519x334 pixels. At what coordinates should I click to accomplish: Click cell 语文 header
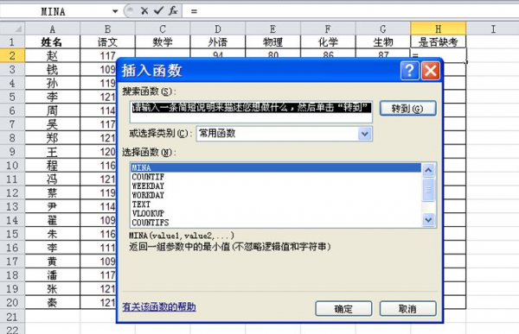pyautogui.click(x=107, y=42)
